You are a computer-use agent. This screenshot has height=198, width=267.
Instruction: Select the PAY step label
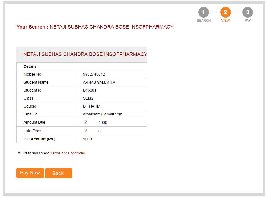coord(247,21)
